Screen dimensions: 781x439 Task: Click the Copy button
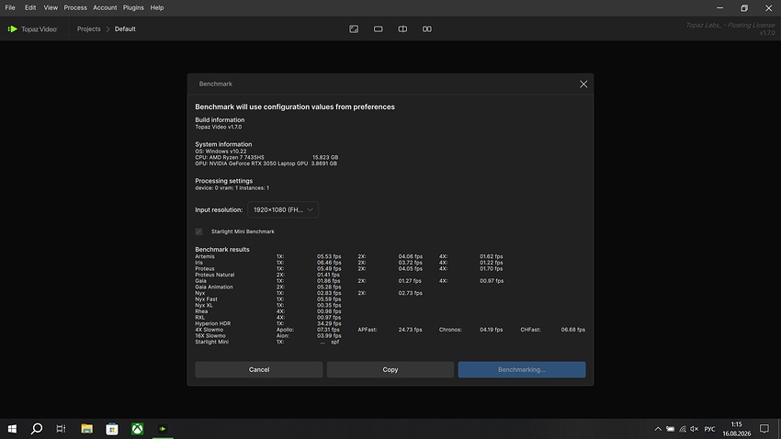click(390, 369)
